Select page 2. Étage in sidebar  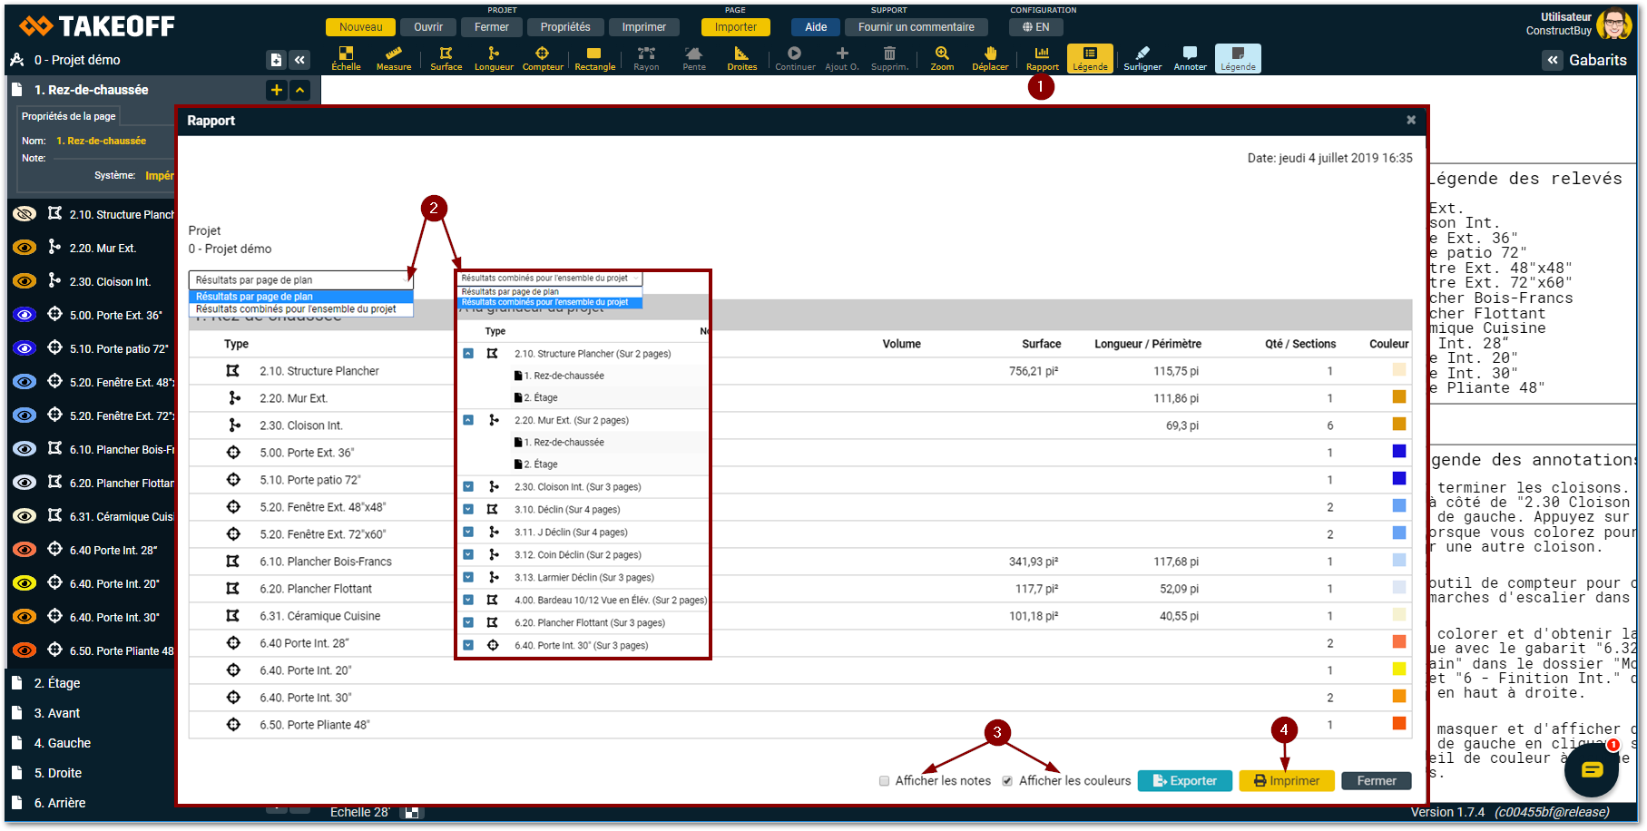click(57, 683)
